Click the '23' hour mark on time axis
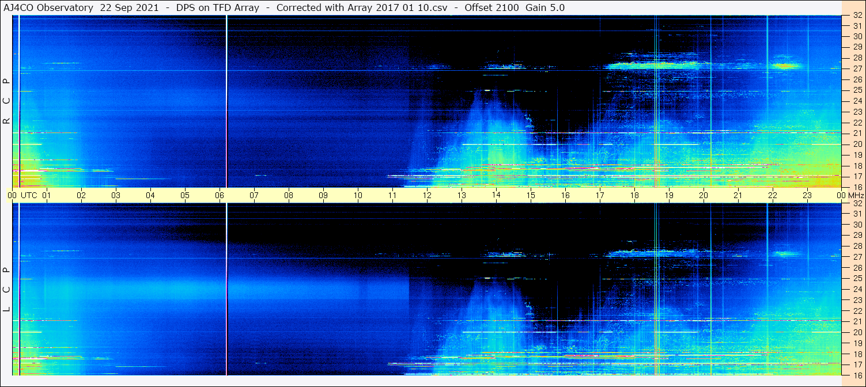This screenshot has height=387, width=866. (807, 195)
